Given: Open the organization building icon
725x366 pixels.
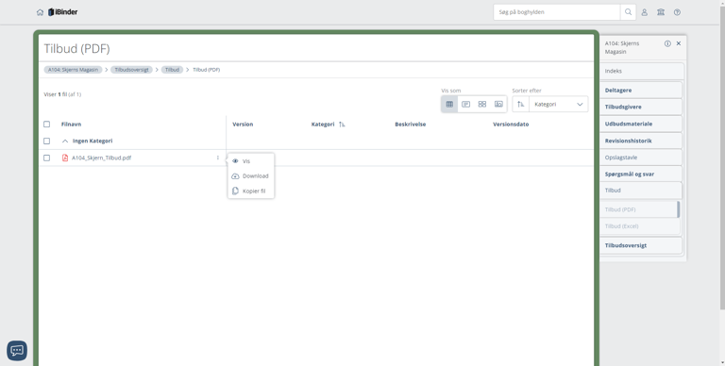Looking at the screenshot, I should tap(661, 12).
